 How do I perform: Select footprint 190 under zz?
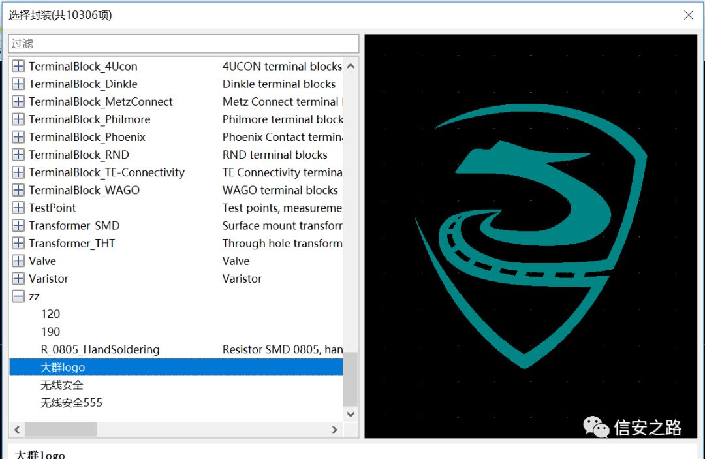coord(50,332)
